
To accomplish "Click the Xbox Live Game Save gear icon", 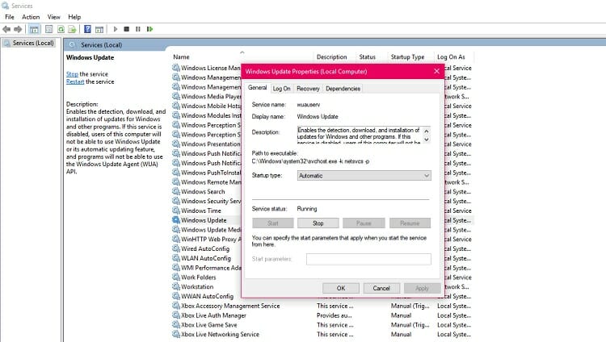I will (176, 325).
